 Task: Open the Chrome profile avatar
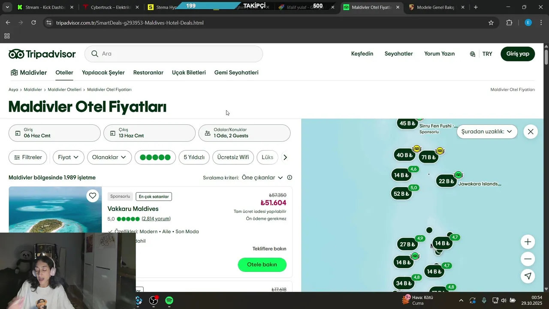click(x=528, y=23)
